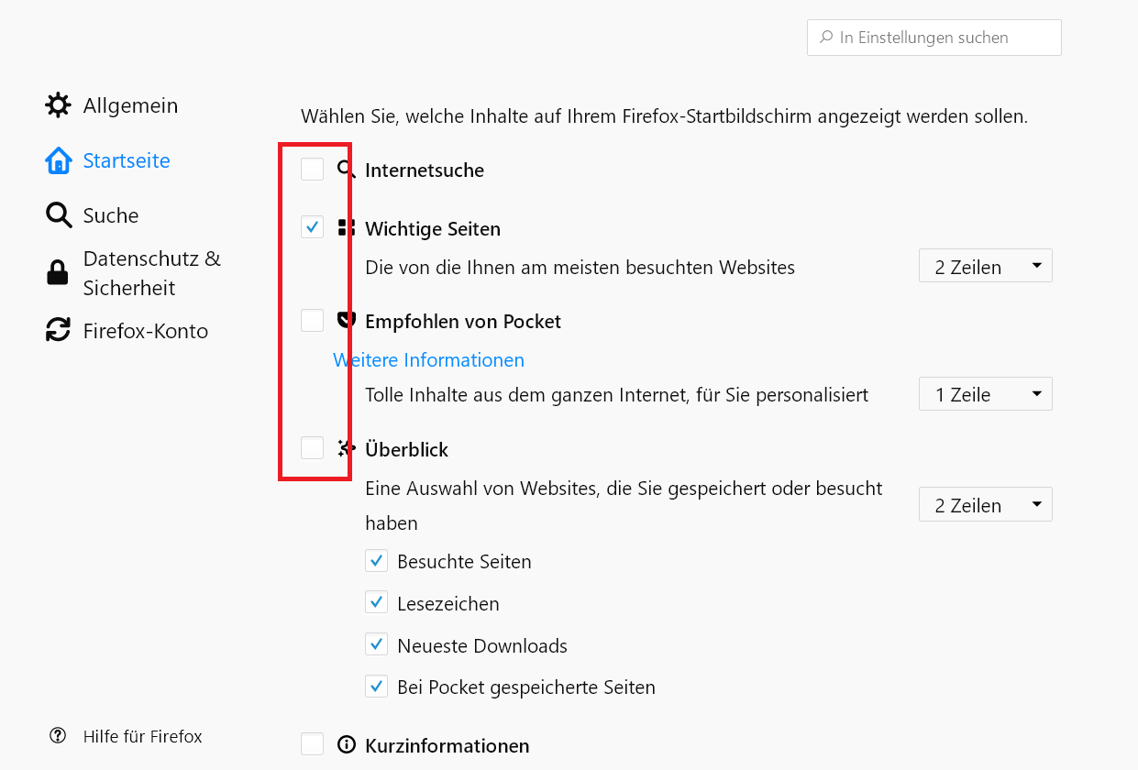Open the Wichtige Seiten rows dropdown
The image size is (1138, 770).
[x=985, y=267]
